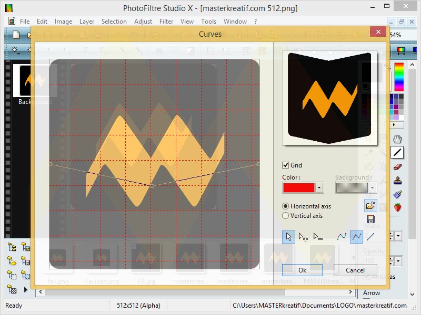Open the File menu
The image size is (421, 315).
25,22
